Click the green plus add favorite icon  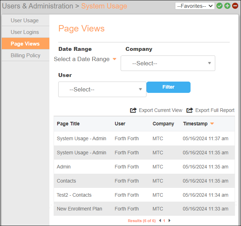pyautogui.click(x=227, y=6)
